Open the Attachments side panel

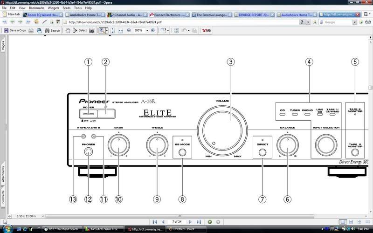(3, 174)
